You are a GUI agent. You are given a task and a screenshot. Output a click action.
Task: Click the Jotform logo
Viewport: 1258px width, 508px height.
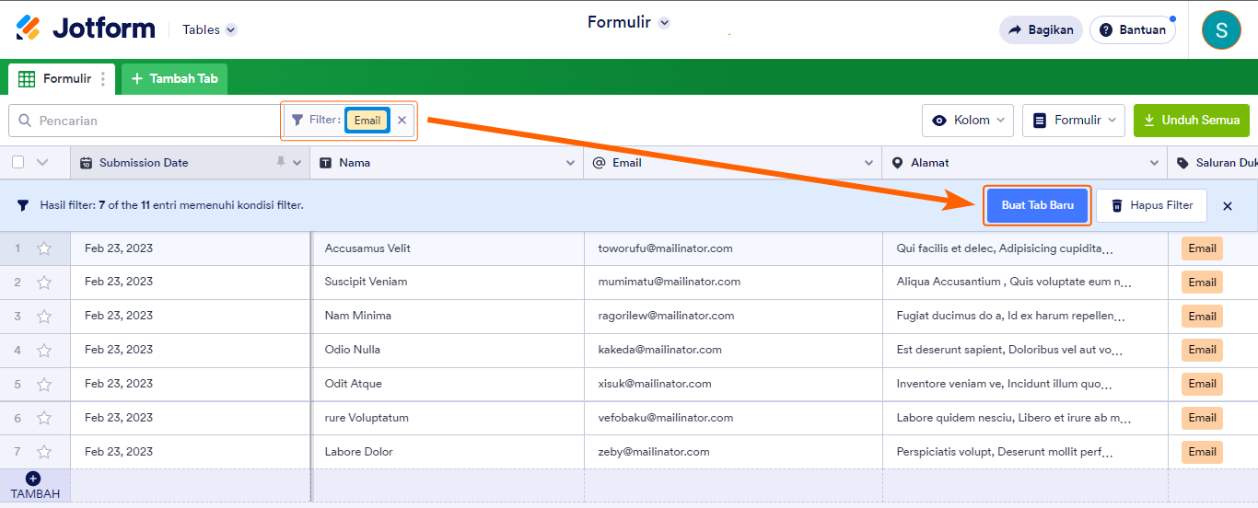point(85,29)
